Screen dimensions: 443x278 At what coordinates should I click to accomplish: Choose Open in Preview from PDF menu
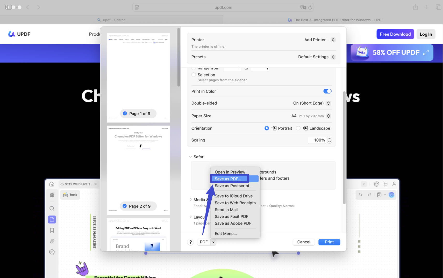tap(235, 172)
